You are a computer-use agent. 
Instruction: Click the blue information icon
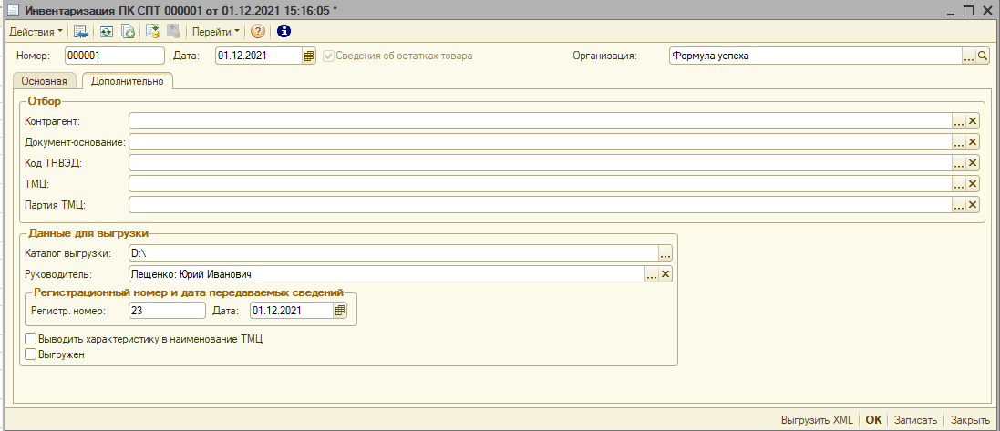click(x=284, y=31)
